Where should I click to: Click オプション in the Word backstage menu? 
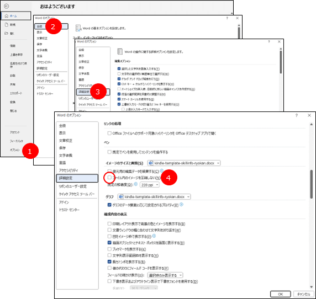pyautogui.click(x=15, y=150)
